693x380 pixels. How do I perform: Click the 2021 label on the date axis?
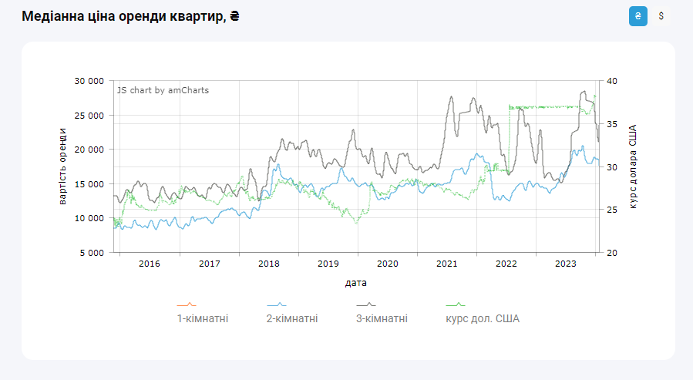[x=447, y=264]
